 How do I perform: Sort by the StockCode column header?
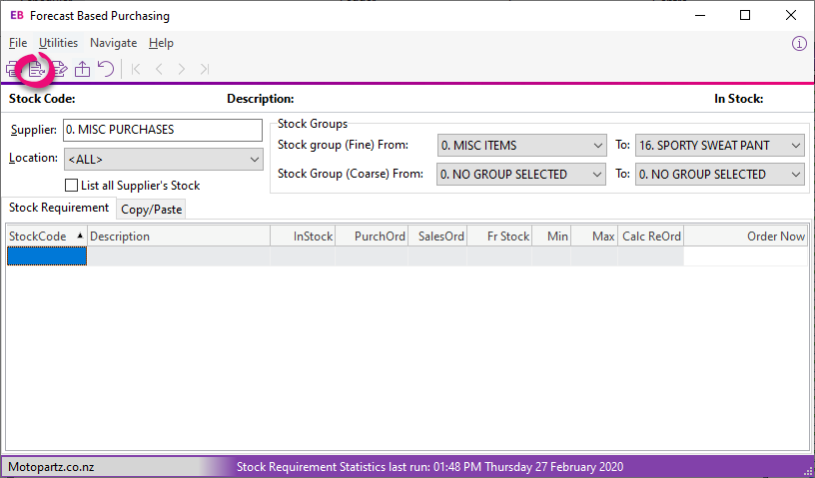[46, 236]
